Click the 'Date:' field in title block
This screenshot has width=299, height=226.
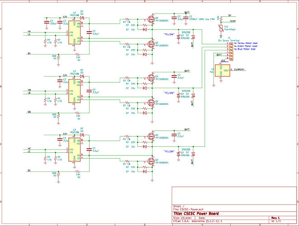(202, 218)
